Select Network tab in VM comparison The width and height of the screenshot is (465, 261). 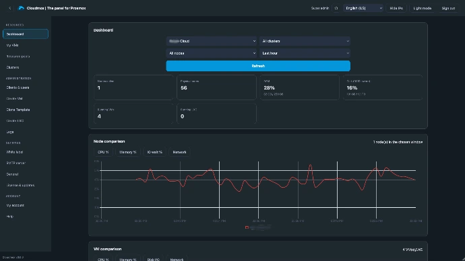tap(177, 258)
